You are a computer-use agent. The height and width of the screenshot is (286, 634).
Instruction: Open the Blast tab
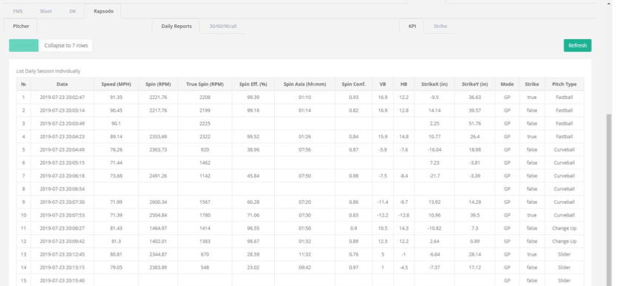click(46, 11)
